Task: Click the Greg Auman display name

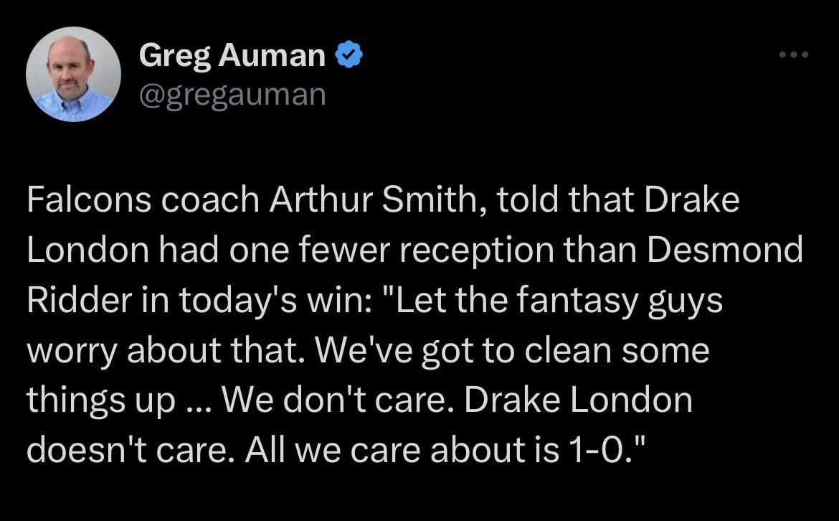Action: click(231, 54)
